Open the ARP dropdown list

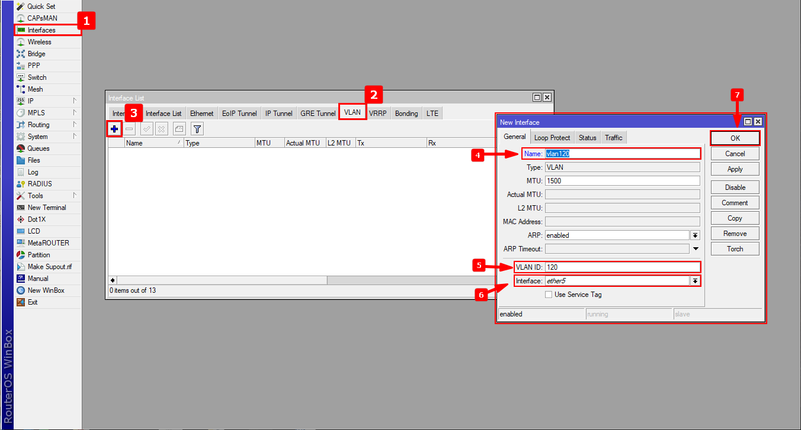(x=695, y=235)
